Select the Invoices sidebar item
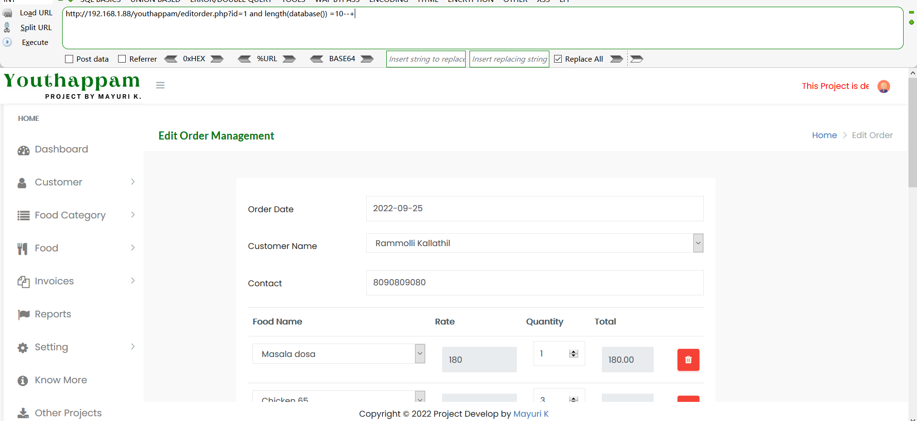 pyautogui.click(x=55, y=281)
